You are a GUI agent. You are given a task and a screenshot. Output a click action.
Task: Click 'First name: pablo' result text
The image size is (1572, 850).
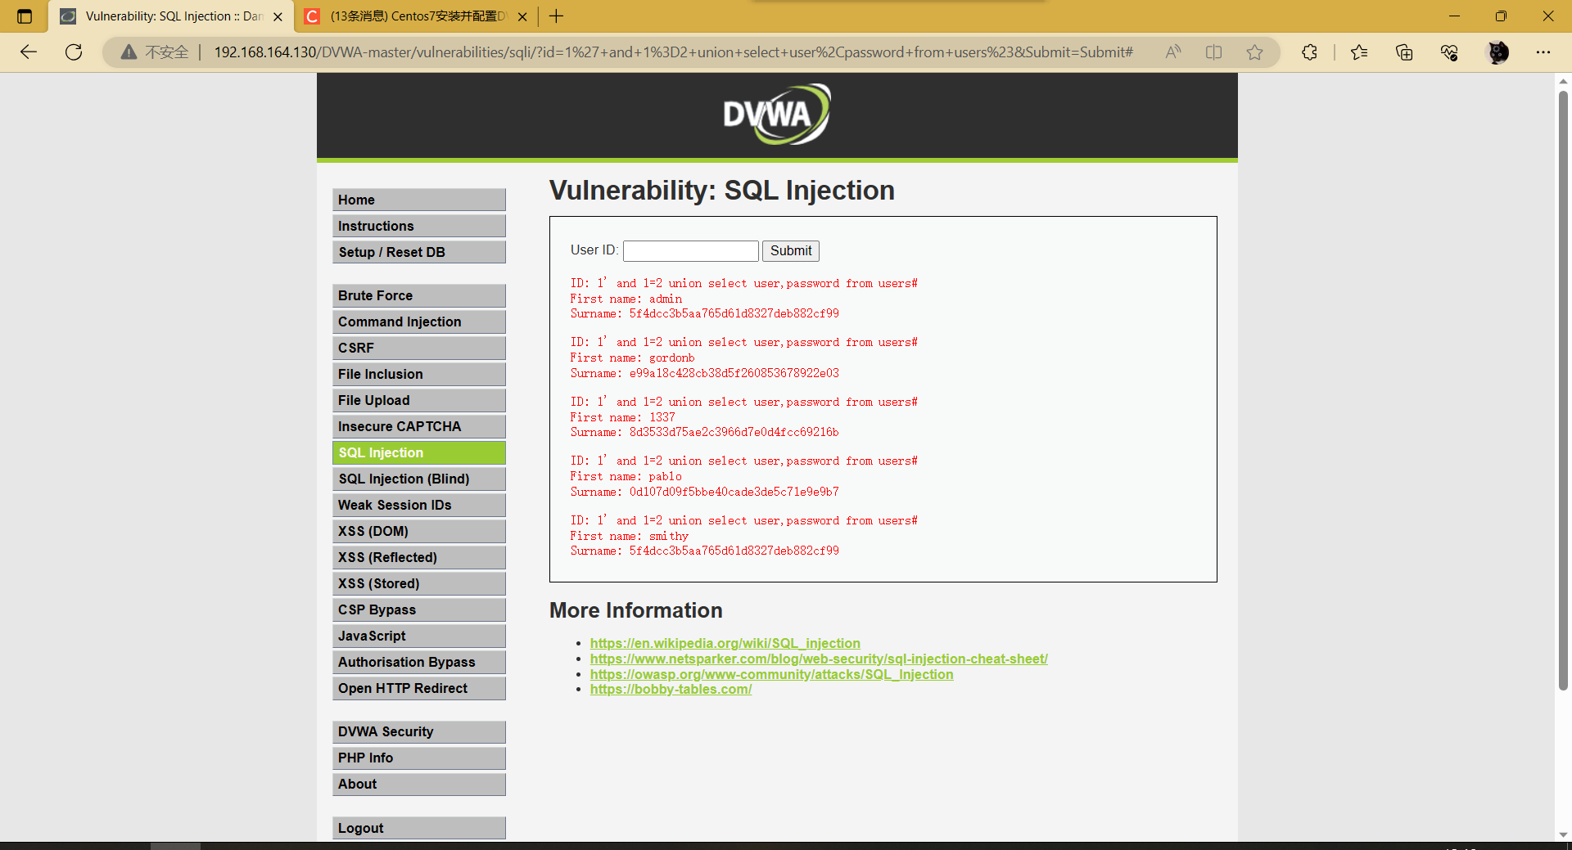[626, 476]
